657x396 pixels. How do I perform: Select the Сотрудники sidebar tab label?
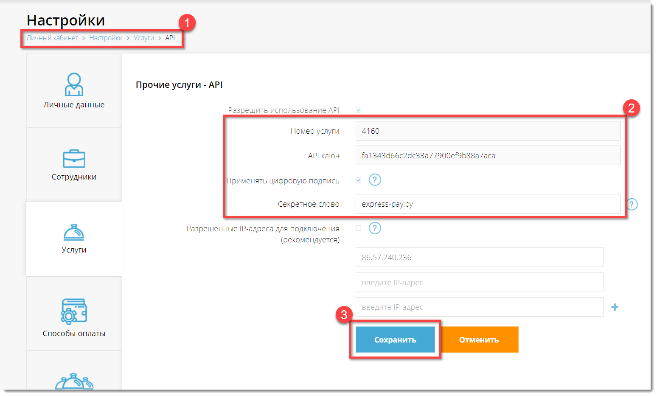pyautogui.click(x=74, y=177)
